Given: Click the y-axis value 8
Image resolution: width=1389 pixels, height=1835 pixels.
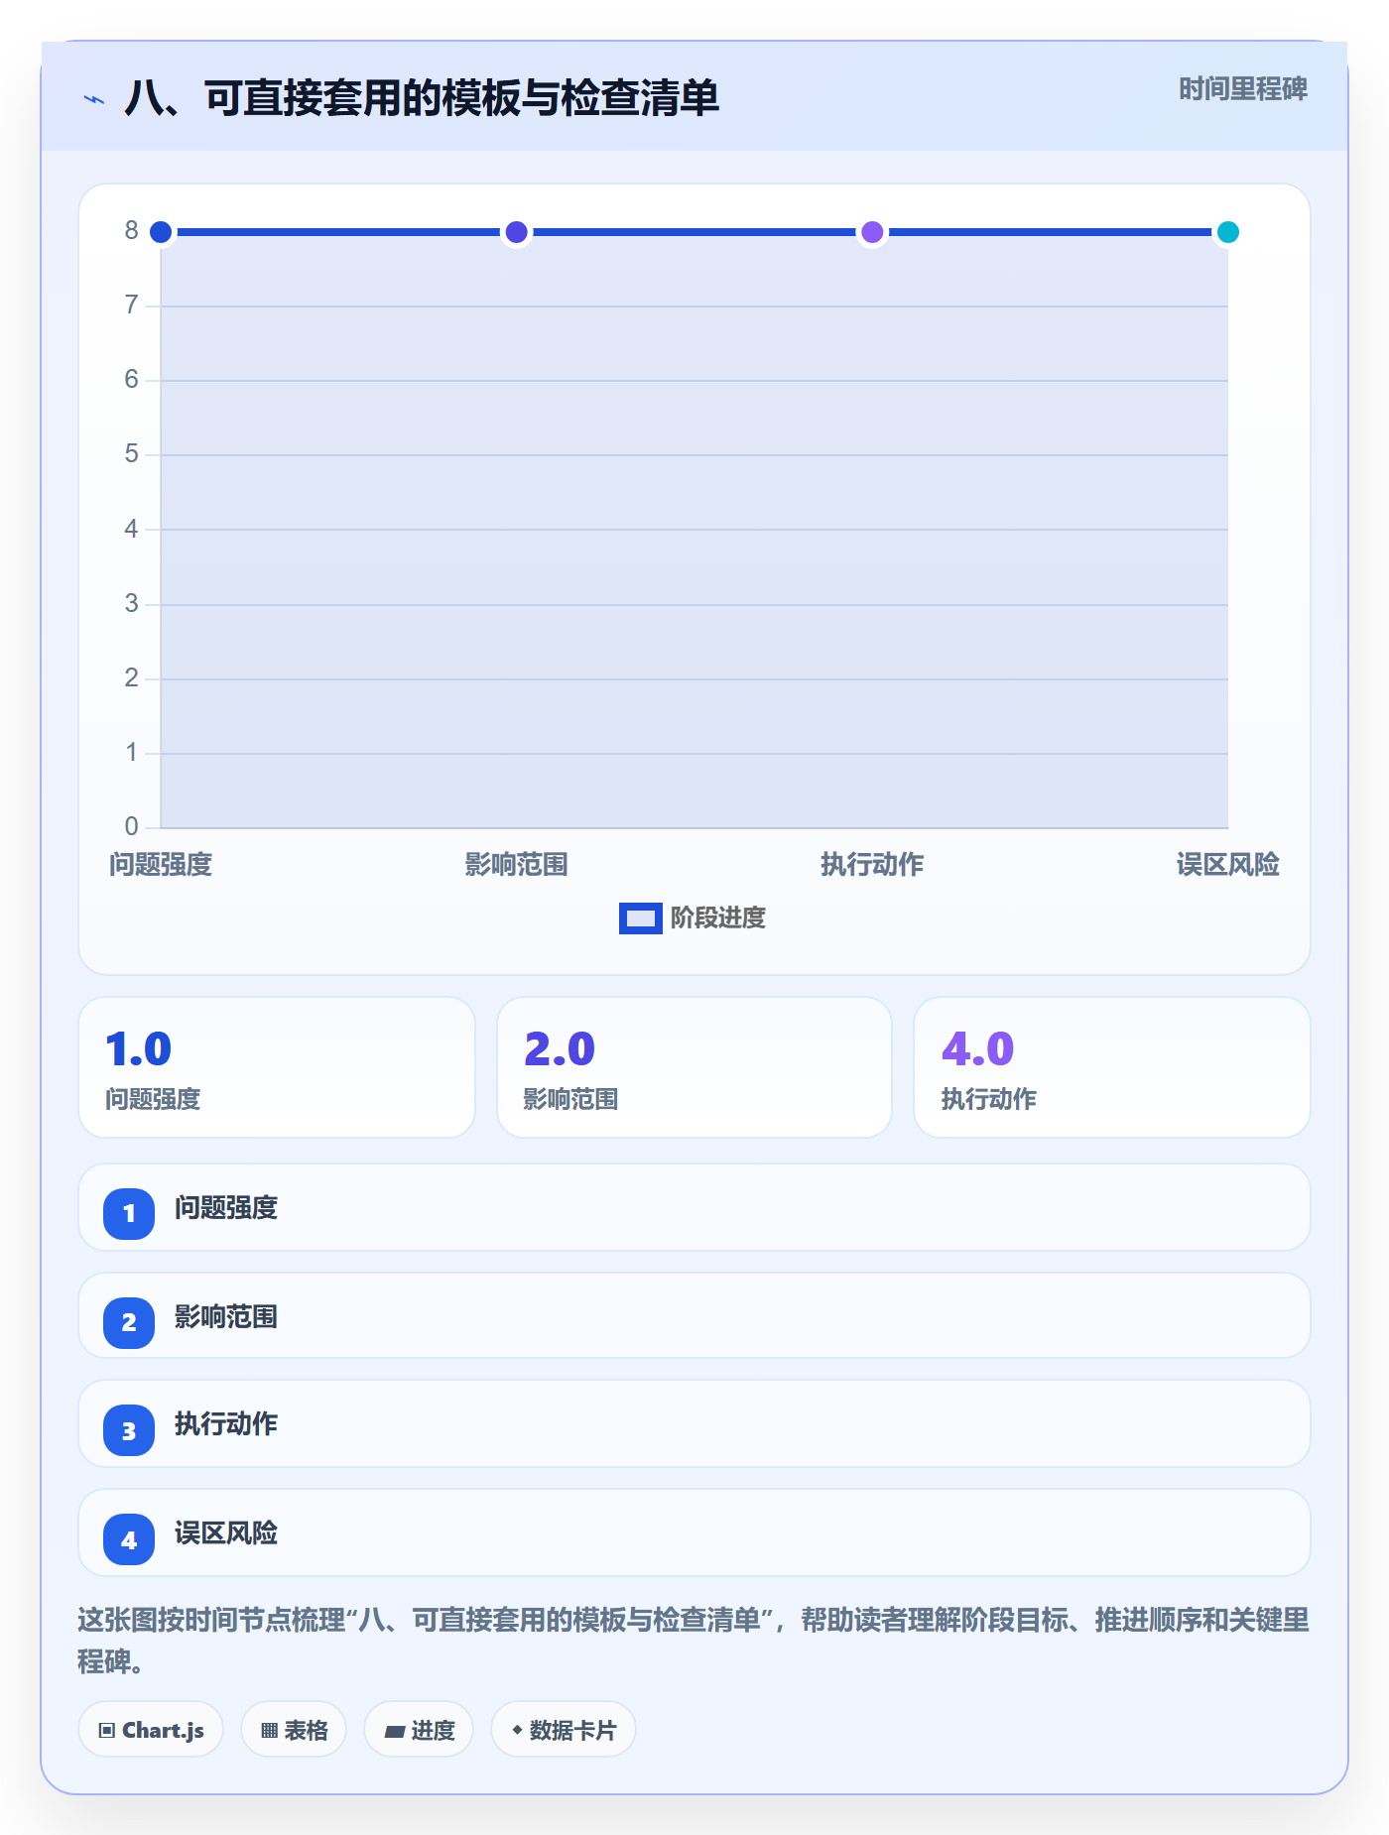Looking at the screenshot, I should pyautogui.click(x=131, y=230).
